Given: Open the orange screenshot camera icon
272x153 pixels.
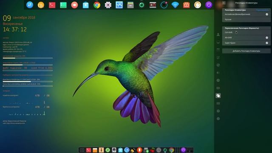Looking at the screenshot, I should 186,5.
